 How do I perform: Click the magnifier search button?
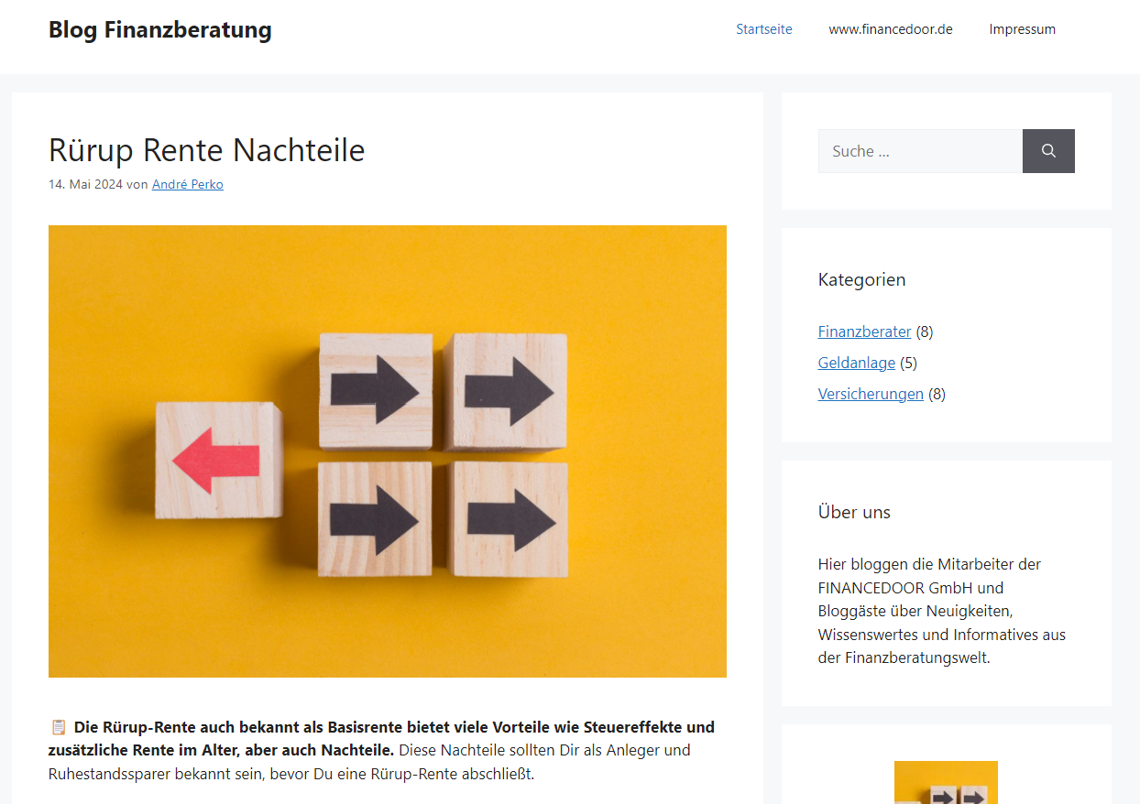coord(1048,151)
